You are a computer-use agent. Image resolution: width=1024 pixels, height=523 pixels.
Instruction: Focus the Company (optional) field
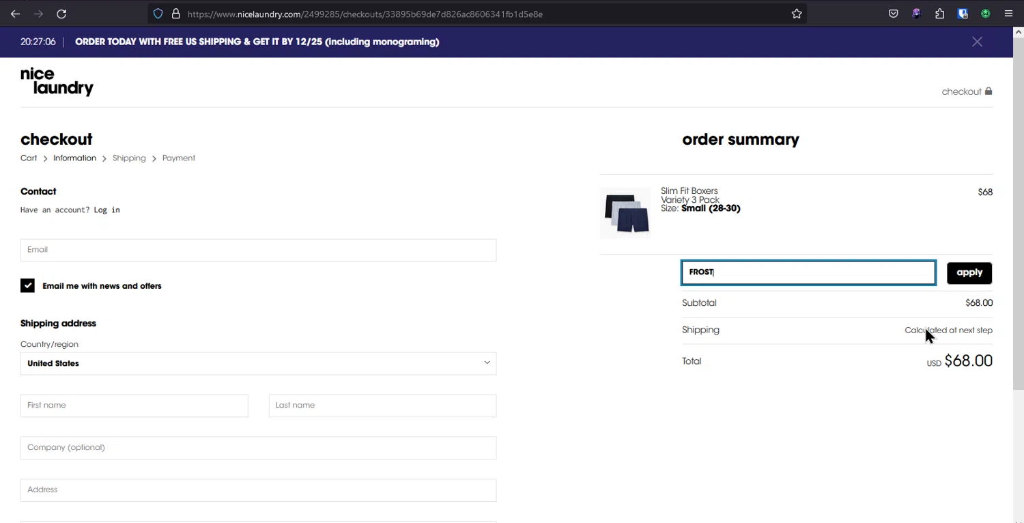258,448
